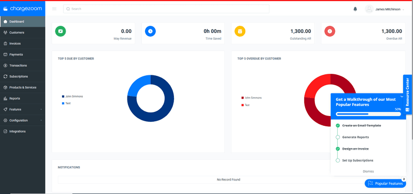
Task: Click the Dashboard home icon
Action: (5, 22)
